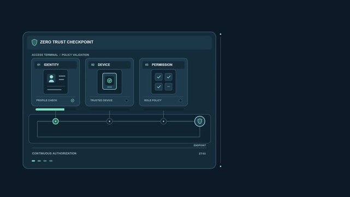Click the Profile Check status checkmark
The width and height of the screenshot is (350, 197).
(73, 101)
